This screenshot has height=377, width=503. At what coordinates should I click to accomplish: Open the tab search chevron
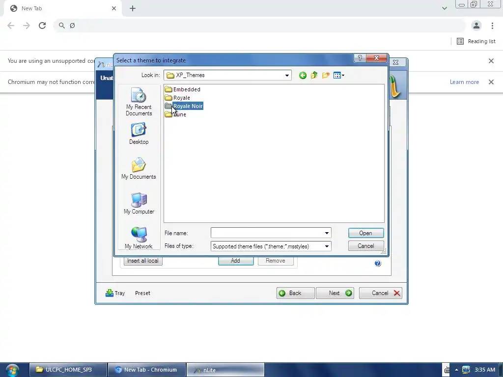(444, 8)
